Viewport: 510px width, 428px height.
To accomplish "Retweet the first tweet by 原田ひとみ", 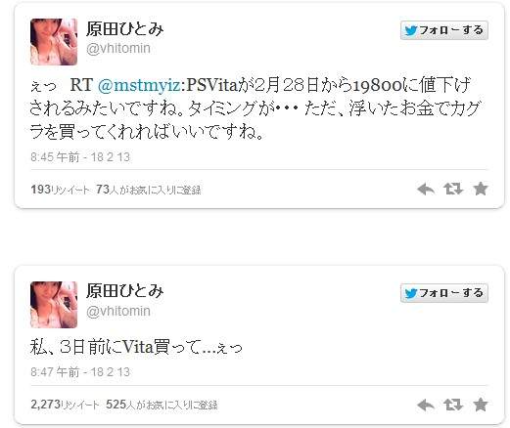I will point(453,189).
